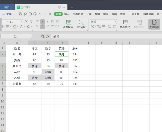Click the Merge and Center (合并居中) table icon
162x132 pixels.
click(69, 22)
